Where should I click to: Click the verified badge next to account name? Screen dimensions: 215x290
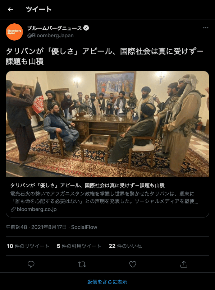[86, 28]
